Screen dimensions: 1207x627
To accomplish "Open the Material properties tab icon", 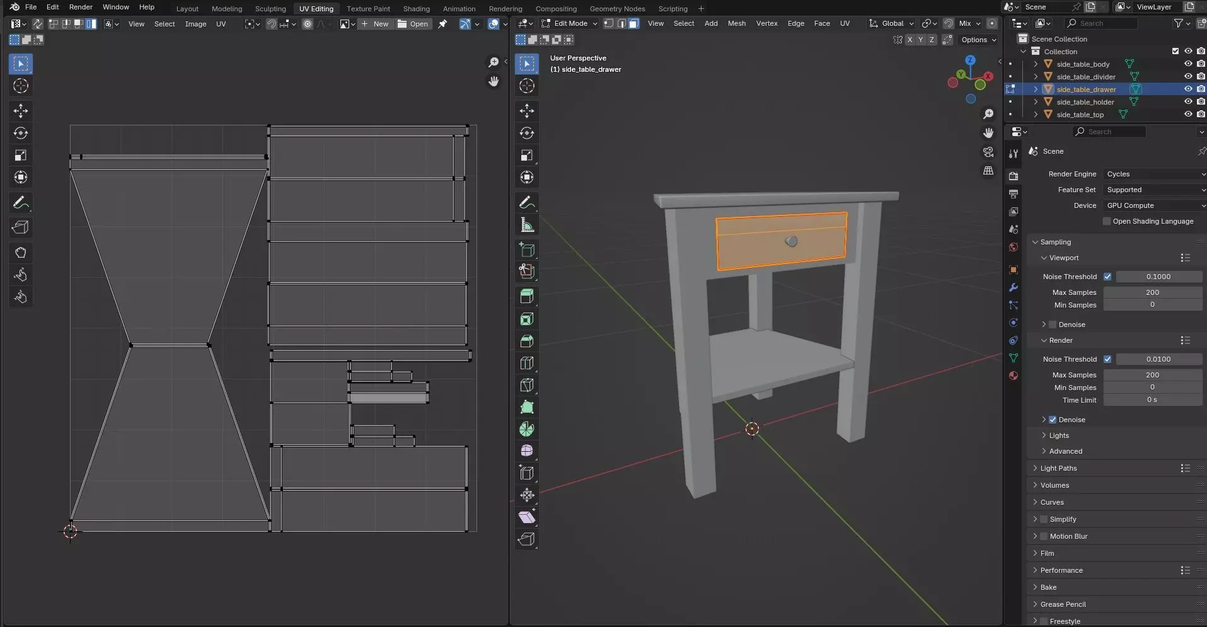I will [x=1014, y=376].
